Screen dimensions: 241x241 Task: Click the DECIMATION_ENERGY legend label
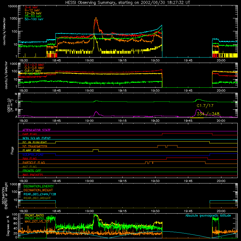pyautogui.click(x=39, y=186)
